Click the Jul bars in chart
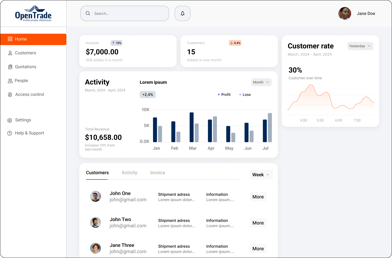This screenshot has width=392, height=258. click(x=267, y=128)
